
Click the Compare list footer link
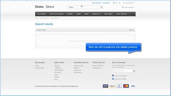coord(77,70)
